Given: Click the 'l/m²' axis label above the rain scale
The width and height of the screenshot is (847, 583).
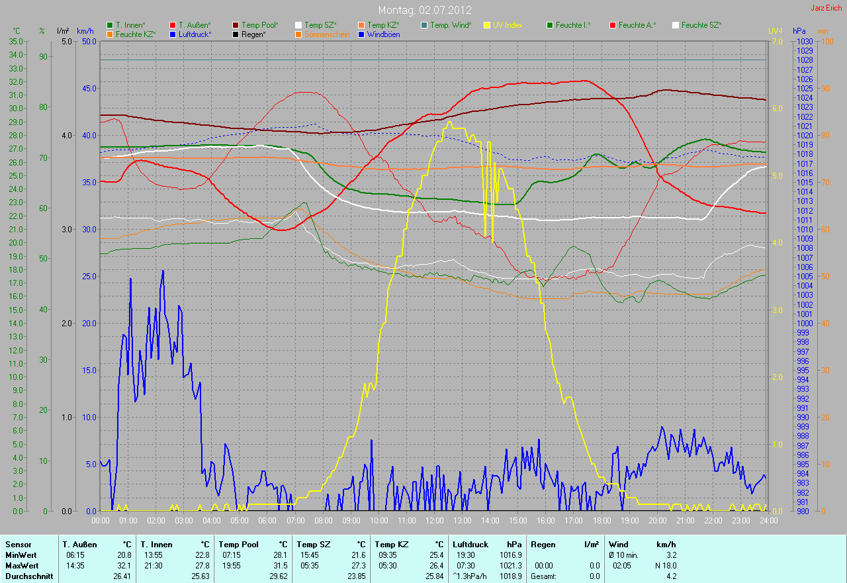Looking at the screenshot, I should (x=63, y=31).
